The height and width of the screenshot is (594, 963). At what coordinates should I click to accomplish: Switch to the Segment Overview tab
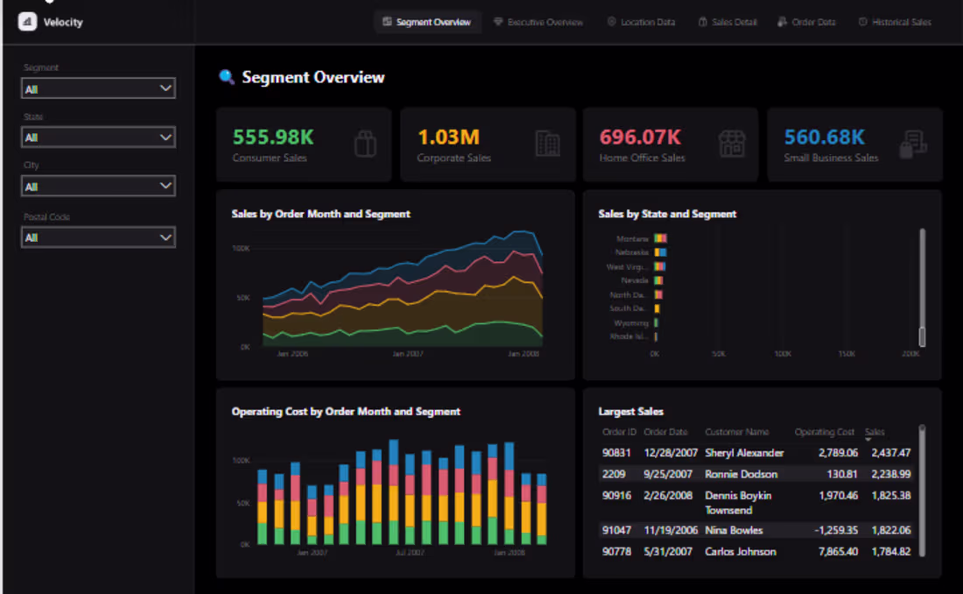427,22
